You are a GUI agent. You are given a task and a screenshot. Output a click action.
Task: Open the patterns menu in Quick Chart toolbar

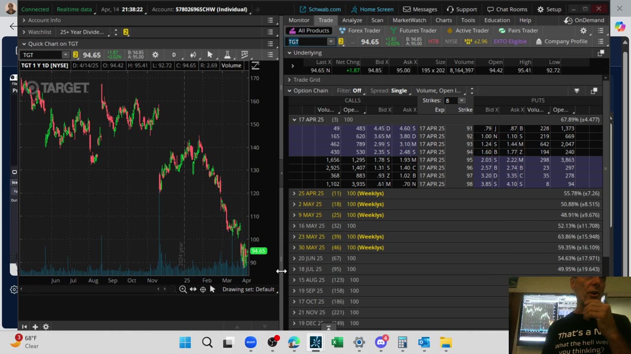point(245,55)
